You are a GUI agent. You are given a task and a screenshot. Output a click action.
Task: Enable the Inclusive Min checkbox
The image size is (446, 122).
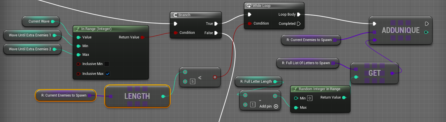tap(107, 64)
